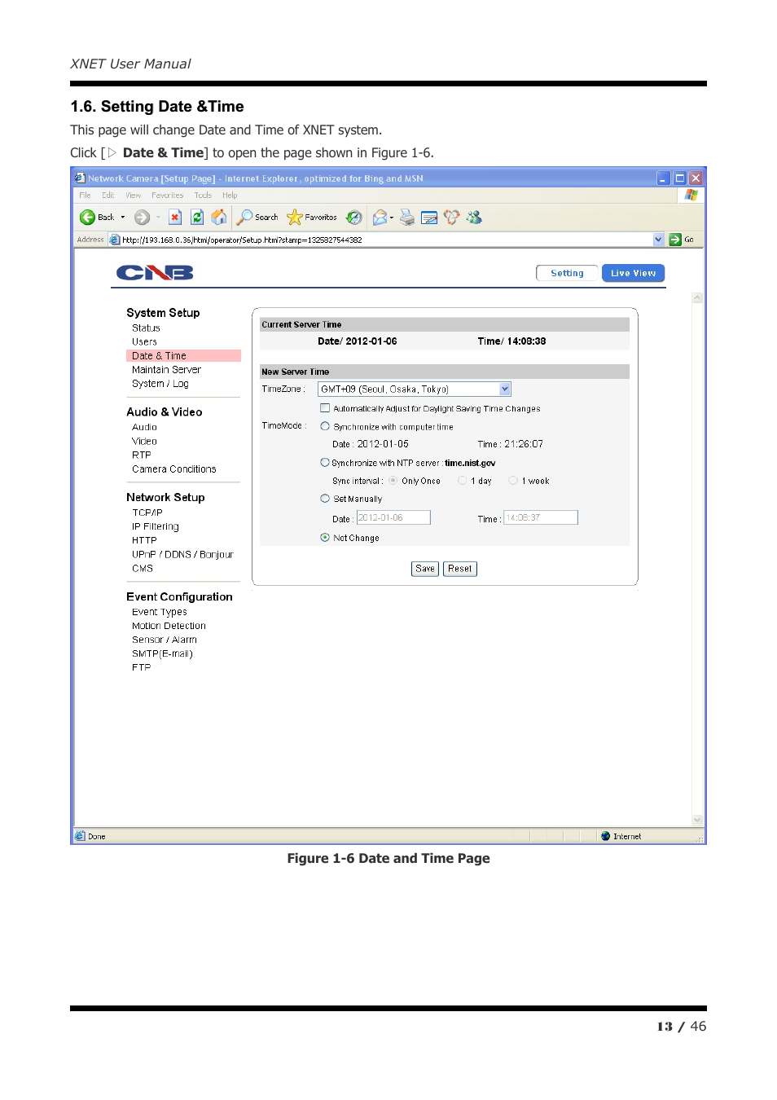Open the Home page icon
Screen dimensions: 777x1100
[x=218, y=217]
